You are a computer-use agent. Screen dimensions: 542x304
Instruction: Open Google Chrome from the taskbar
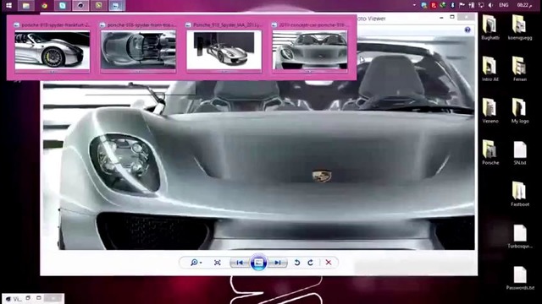[x=44, y=5]
